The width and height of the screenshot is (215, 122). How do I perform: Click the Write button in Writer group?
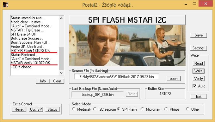pos(199,71)
